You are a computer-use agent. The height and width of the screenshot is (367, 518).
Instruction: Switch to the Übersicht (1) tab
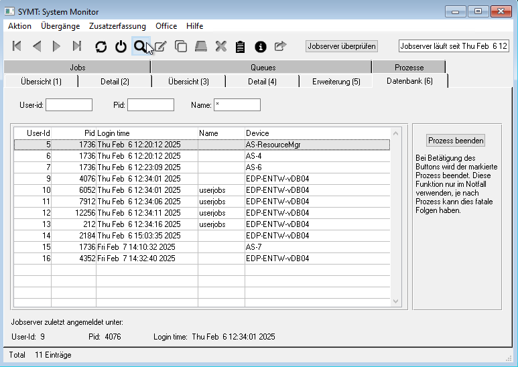pos(41,81)
